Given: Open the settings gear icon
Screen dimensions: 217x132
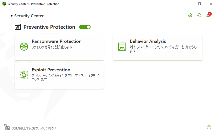Looking at the screenshot, I should [x=190, y=15].
